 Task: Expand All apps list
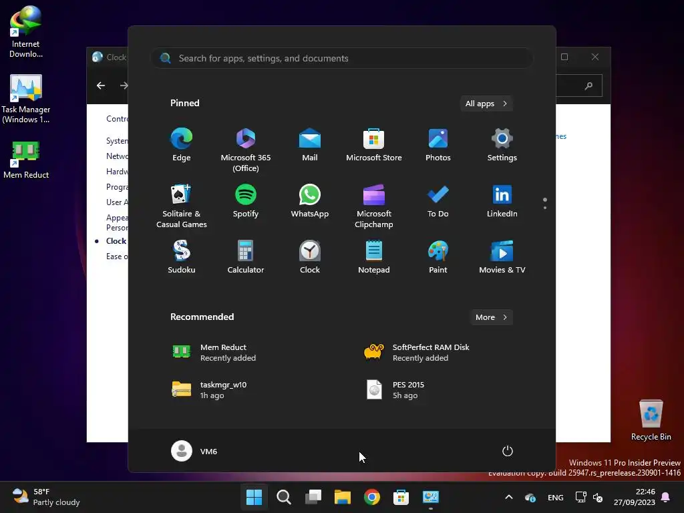[486, 104]
